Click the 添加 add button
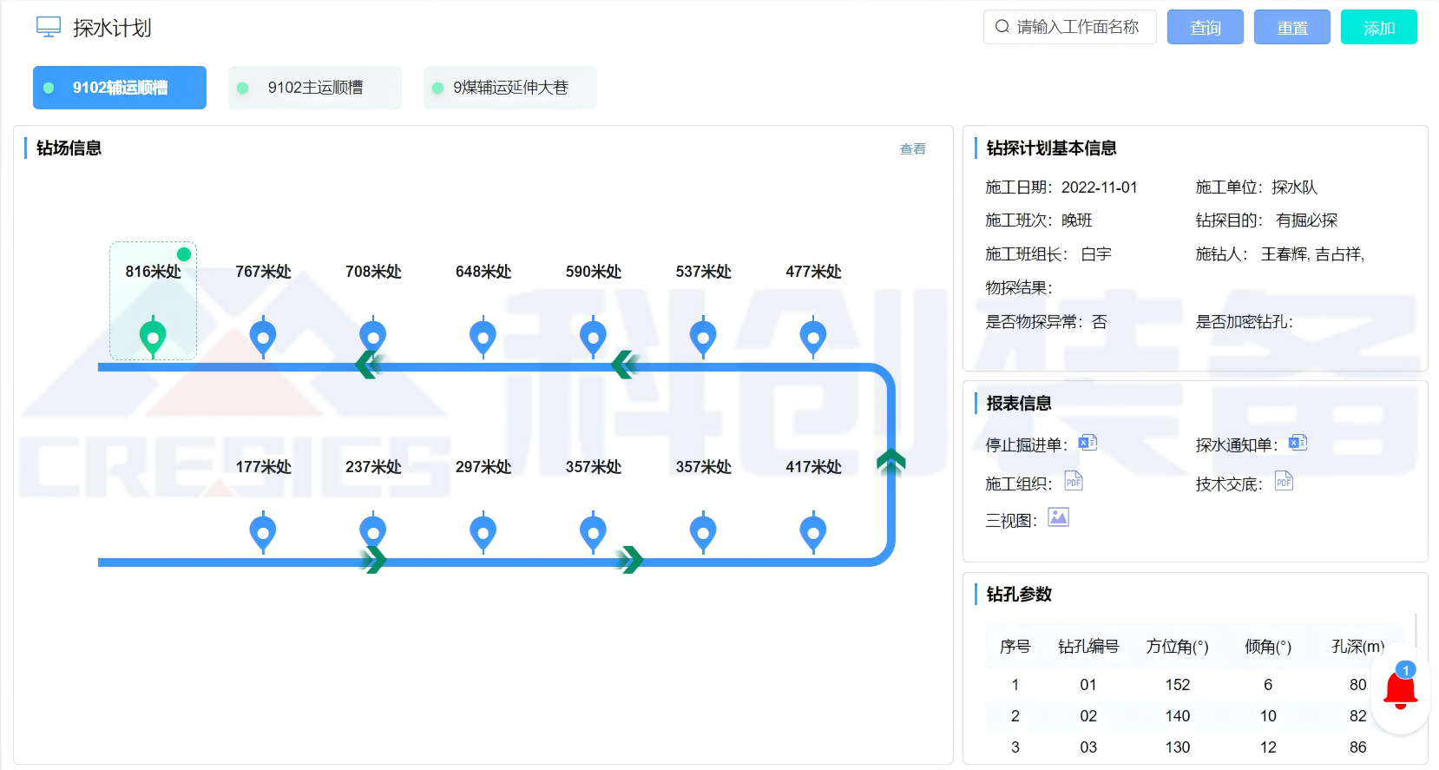The image size is (1439, 770). tap(1378, 28)
